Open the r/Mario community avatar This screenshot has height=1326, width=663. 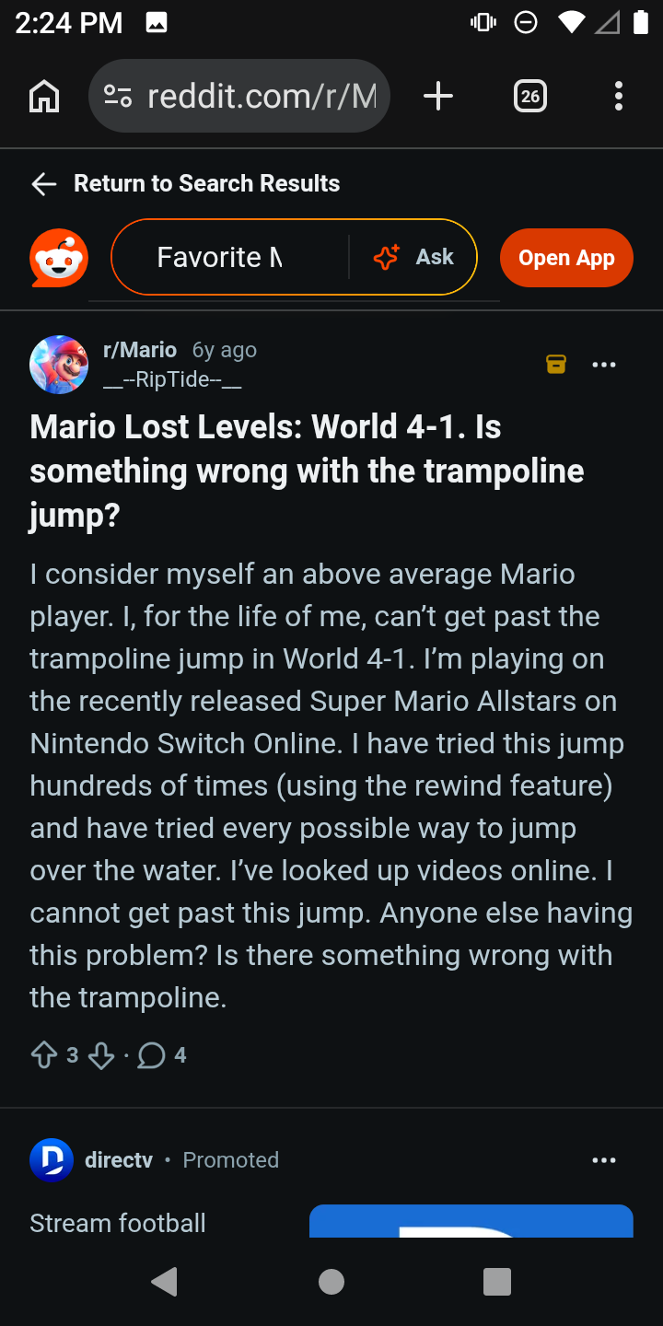(x=59, y=365)
